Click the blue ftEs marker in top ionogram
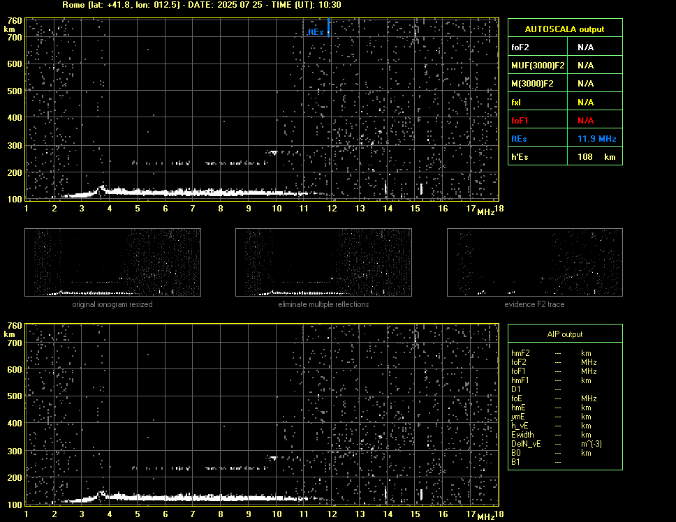 tap(328, 27)
